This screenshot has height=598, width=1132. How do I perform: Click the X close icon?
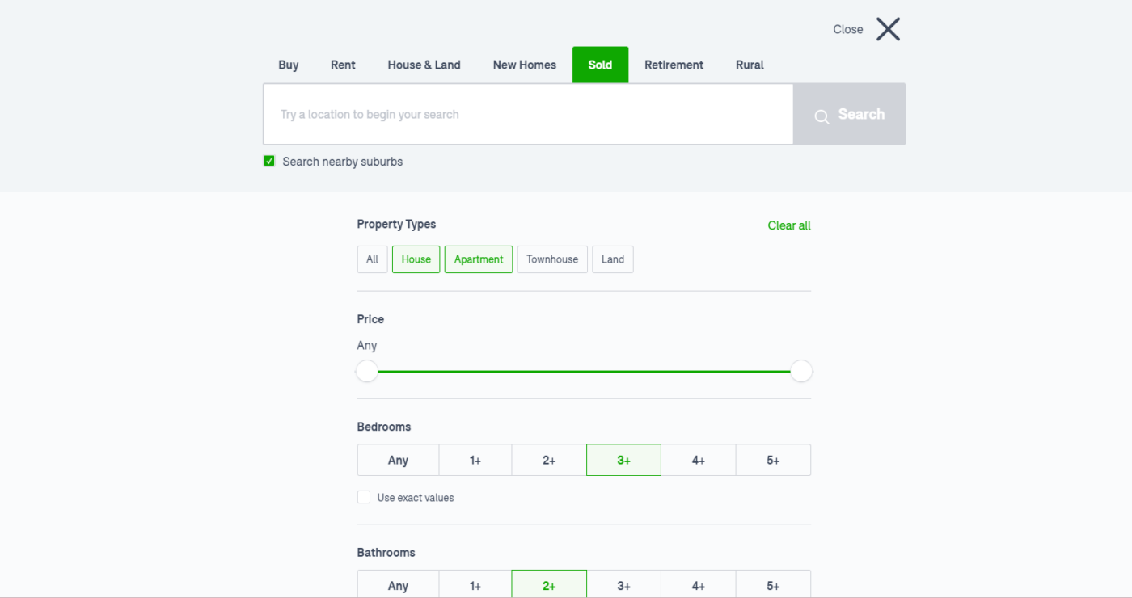pos(888,29)
